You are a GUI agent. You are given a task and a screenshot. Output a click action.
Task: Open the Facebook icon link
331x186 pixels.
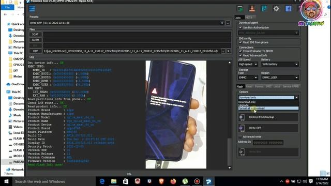tap(289, 9)
